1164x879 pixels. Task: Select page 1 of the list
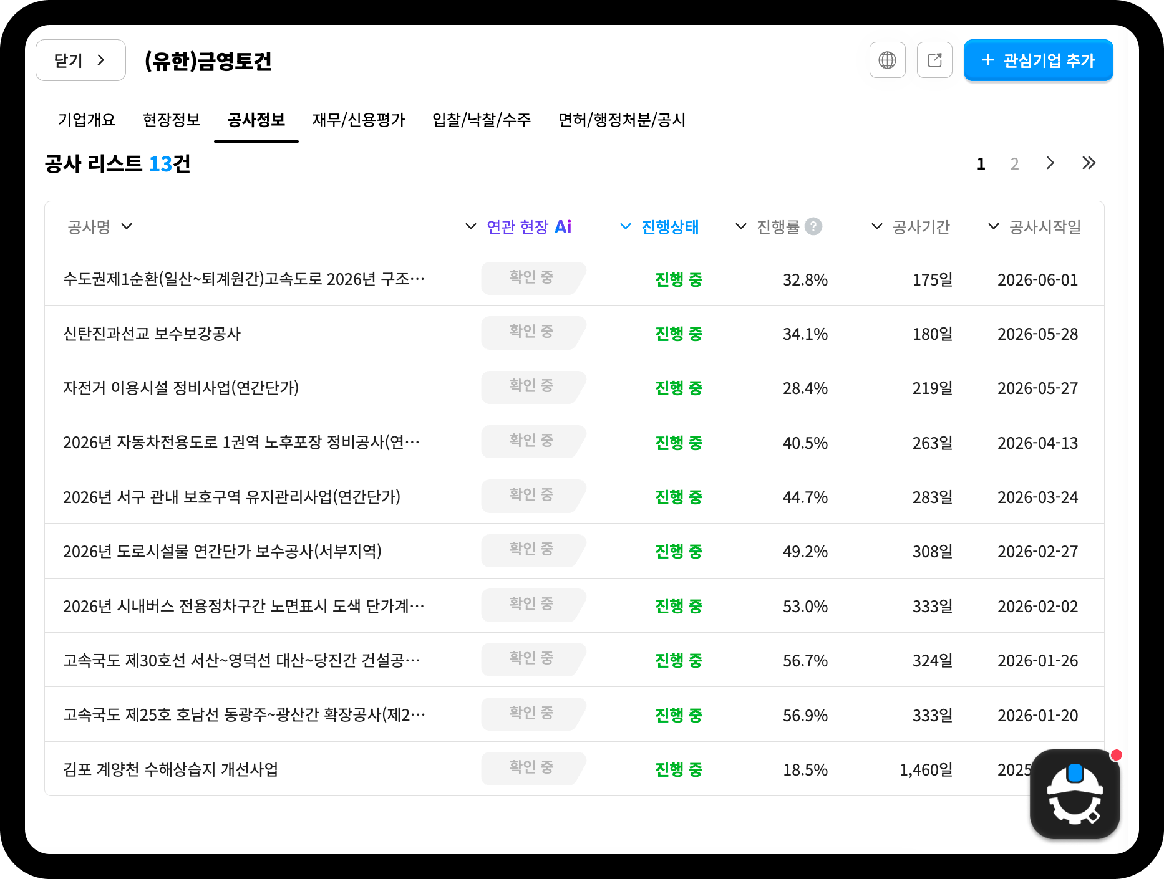tap(981, 164)
